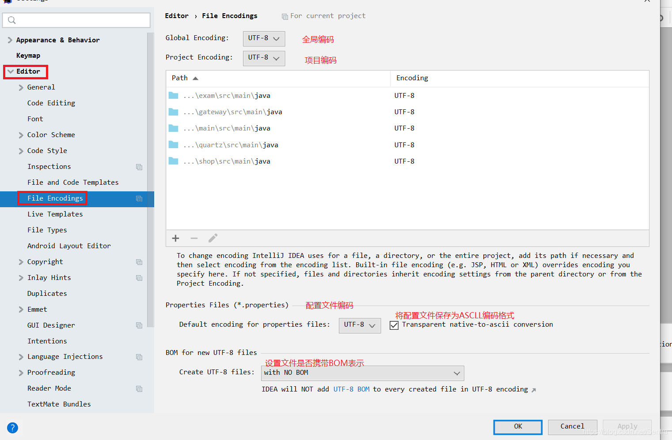Expand the Language Injections node
The height and width of the screenshot is (440, 672).
(x=21, y=357)
